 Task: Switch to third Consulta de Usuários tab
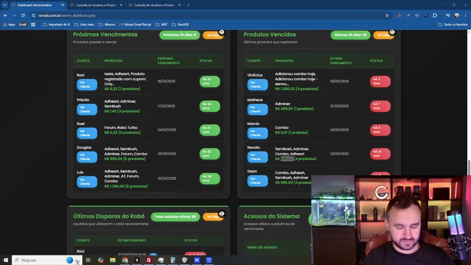[x=155, y=5]
